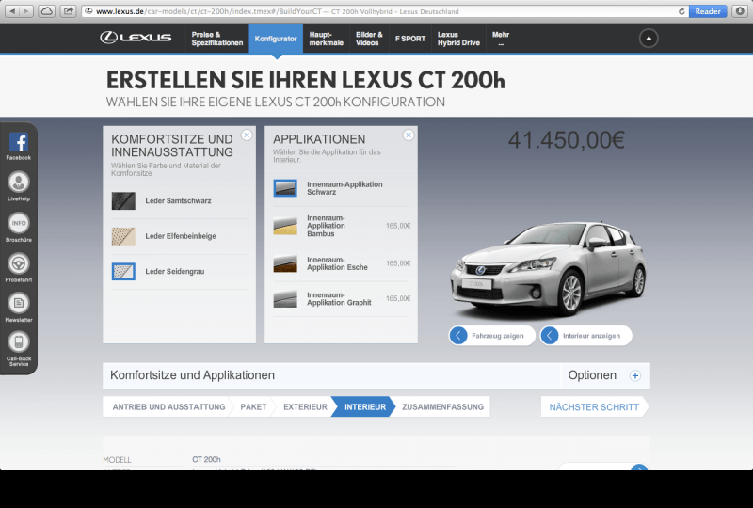
Task: Open the Facebook sidebar icon
Action: point(19,142)
